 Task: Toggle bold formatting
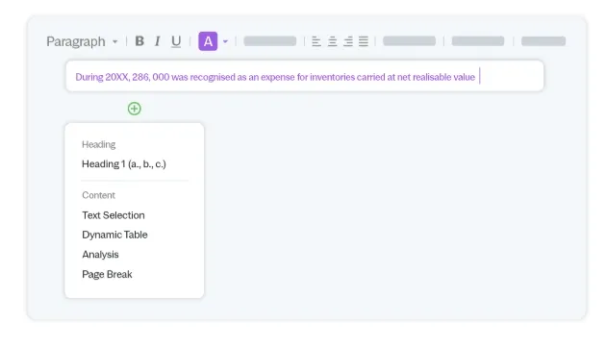tap(139, 41)
